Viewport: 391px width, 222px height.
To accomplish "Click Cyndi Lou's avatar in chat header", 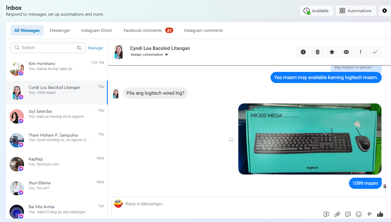I will tap(119, 52).
